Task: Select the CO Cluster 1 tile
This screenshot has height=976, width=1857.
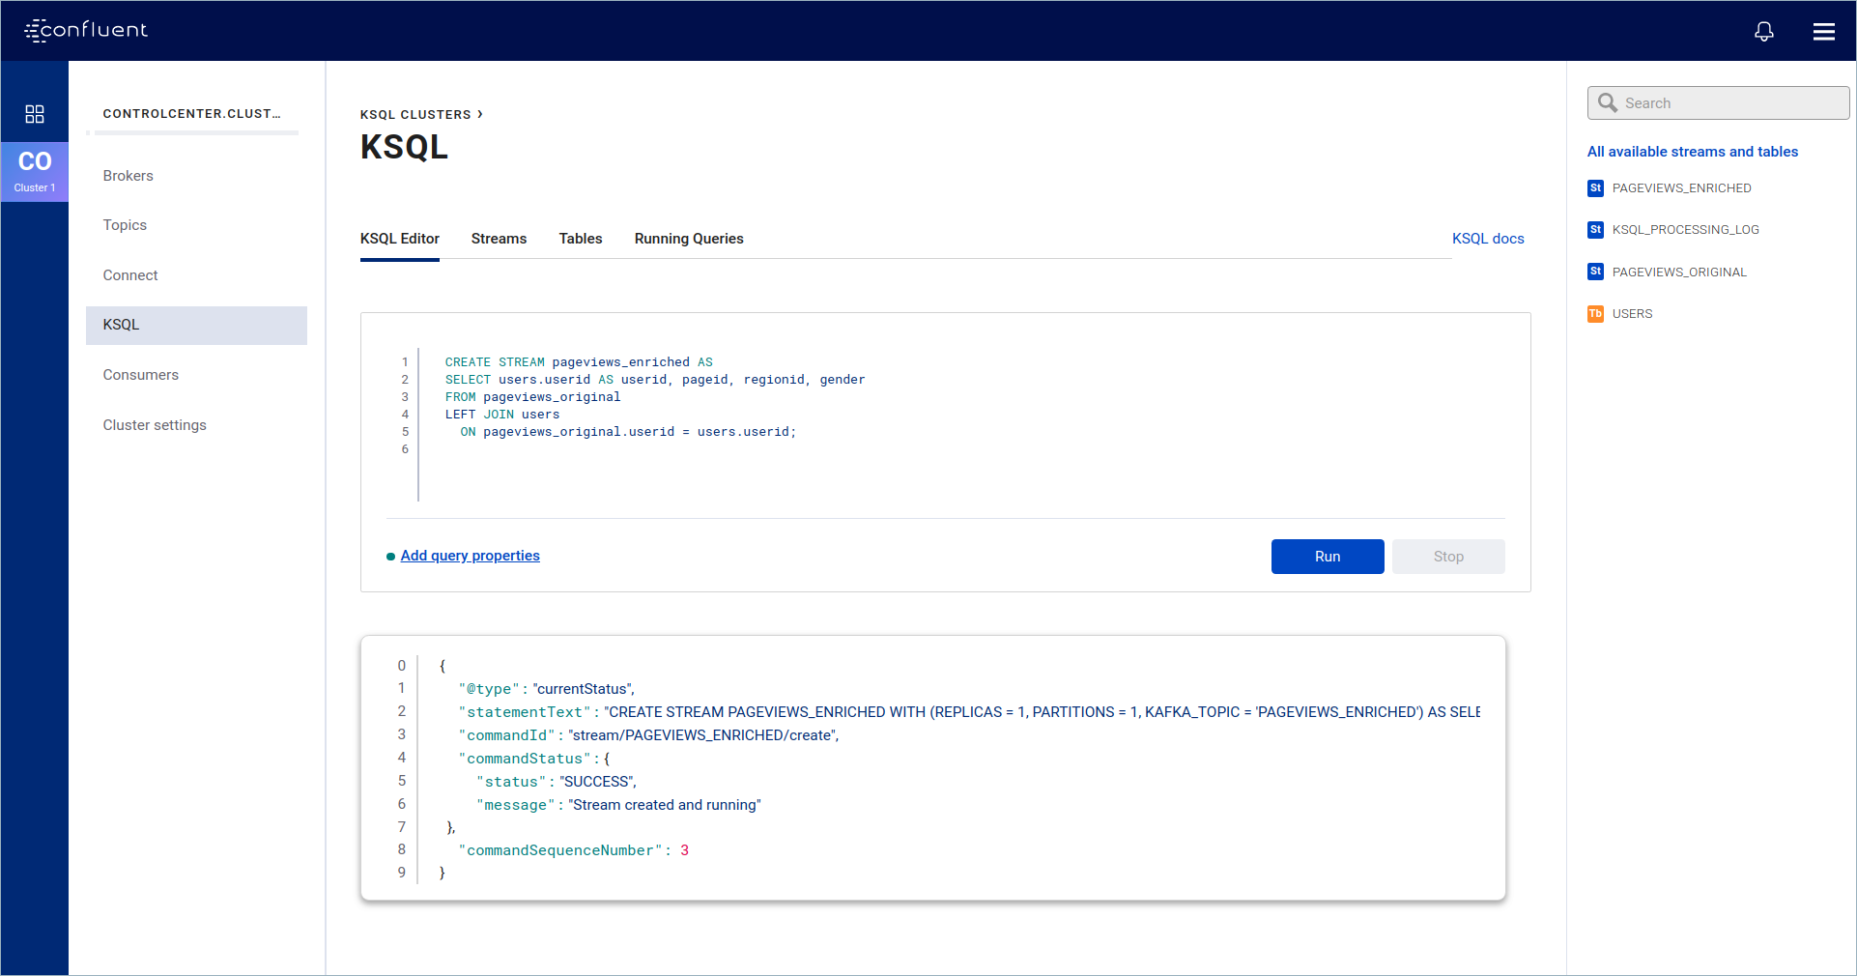Action: pyautogui.click(x=35, y=171)
